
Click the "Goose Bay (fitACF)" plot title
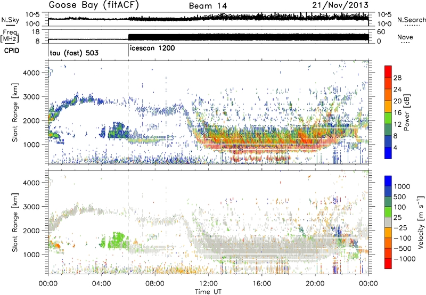point(94,5)
